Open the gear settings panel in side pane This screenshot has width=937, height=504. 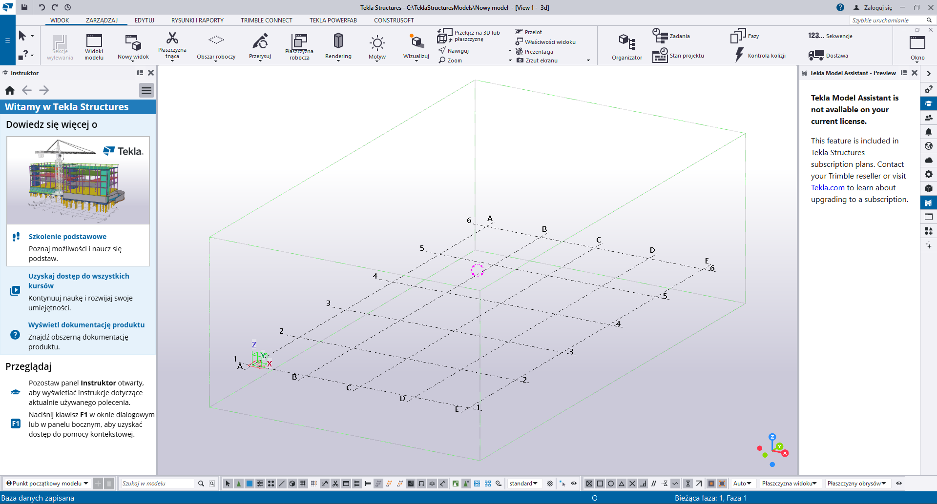pyautogui.click(x=929, y=174)
